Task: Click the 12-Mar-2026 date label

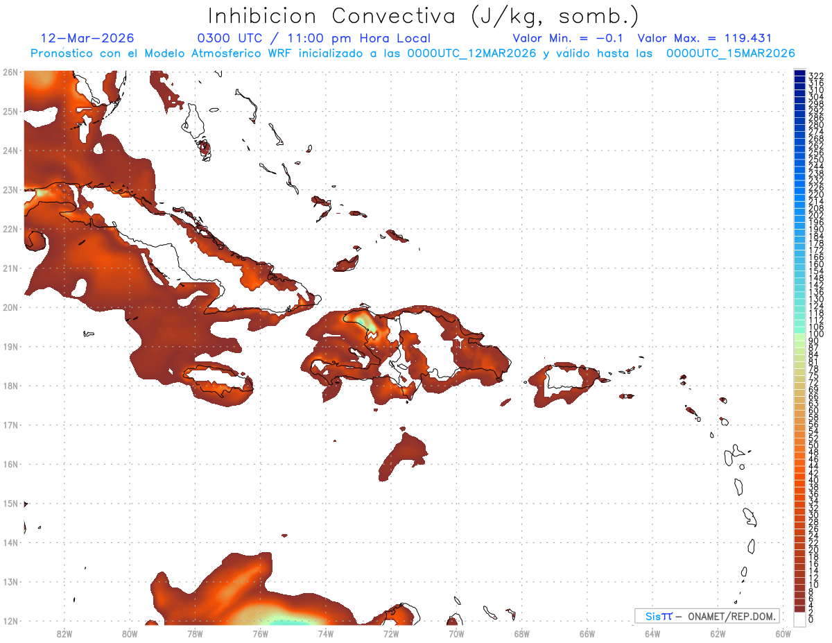Action: (87, 38)
